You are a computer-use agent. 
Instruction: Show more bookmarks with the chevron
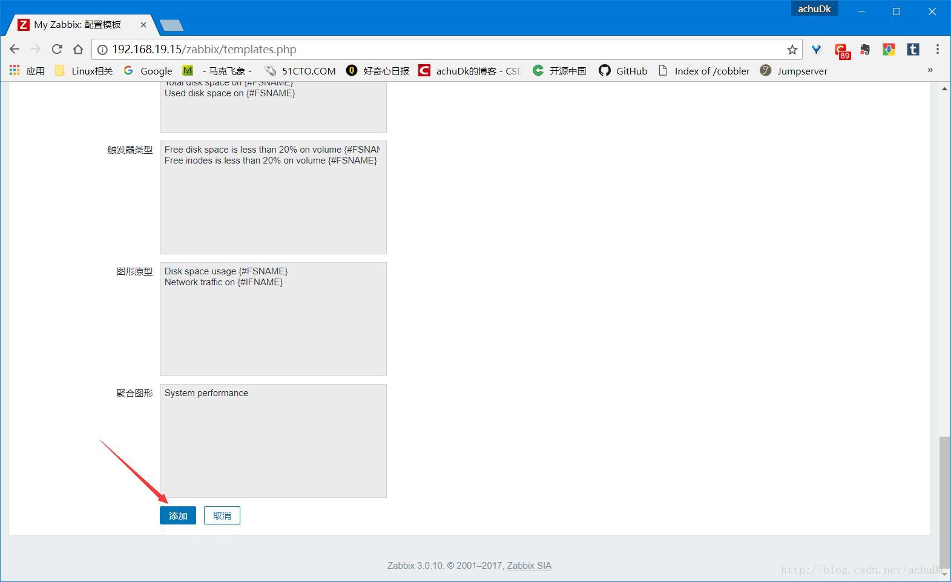tap(930, 70)
